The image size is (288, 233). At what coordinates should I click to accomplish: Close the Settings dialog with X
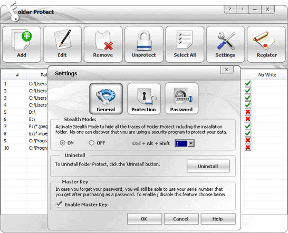pyautogui.click(x=227, y=70)
